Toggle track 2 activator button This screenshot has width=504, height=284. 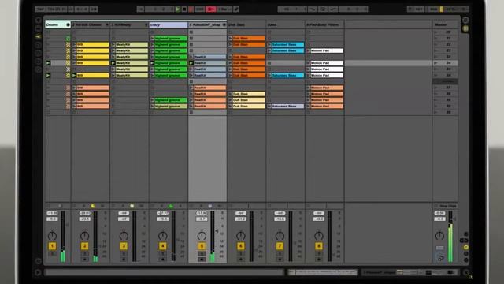pyautogui.click(x=84, y=246)
